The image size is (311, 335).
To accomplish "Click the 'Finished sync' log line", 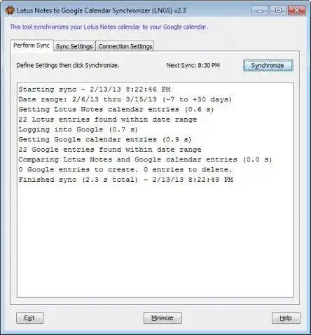I will pyautogui.click(x=126, y=180).
